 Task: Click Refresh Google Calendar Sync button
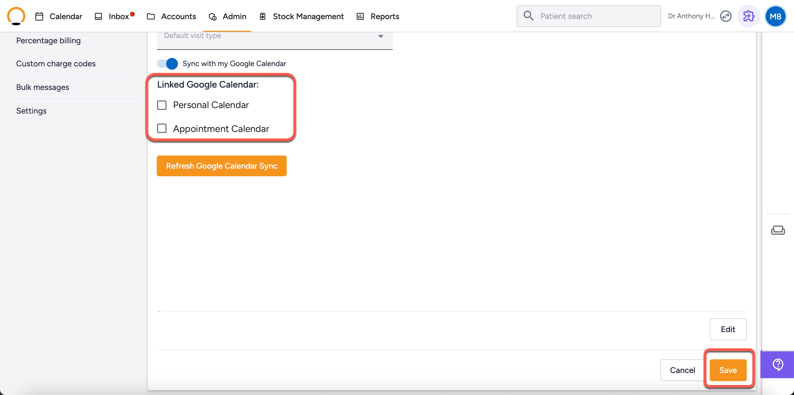coord(222,166)
